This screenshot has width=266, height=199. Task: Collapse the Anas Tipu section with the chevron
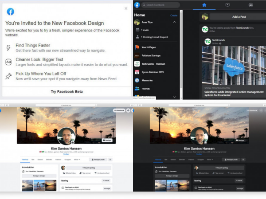[x=174, y=22]
